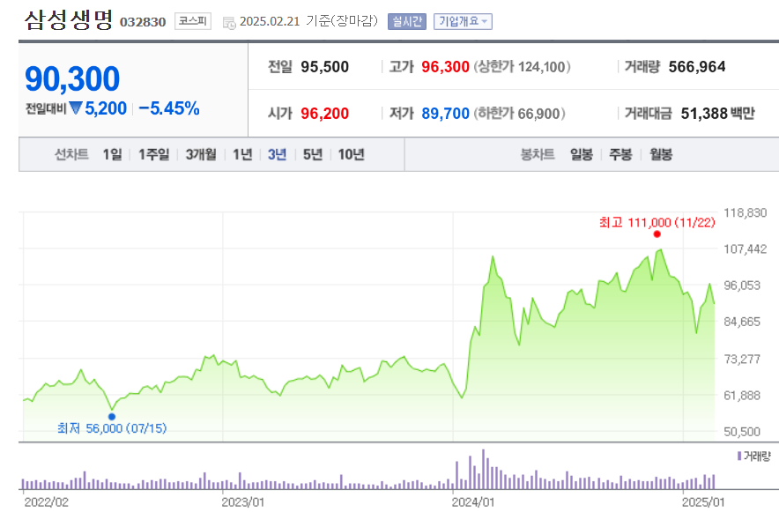Click the blue 최저 low-point marker dot
Image resolution: width=779 pixels, height=512 pixels.
112,417
